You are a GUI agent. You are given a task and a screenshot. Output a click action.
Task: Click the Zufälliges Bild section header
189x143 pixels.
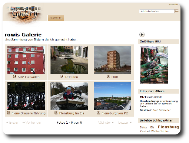point(158,42)
